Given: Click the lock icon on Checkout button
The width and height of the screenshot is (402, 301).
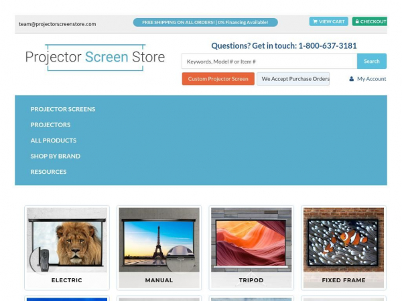Looking at the screenshot, I should [x=357, y=21].
